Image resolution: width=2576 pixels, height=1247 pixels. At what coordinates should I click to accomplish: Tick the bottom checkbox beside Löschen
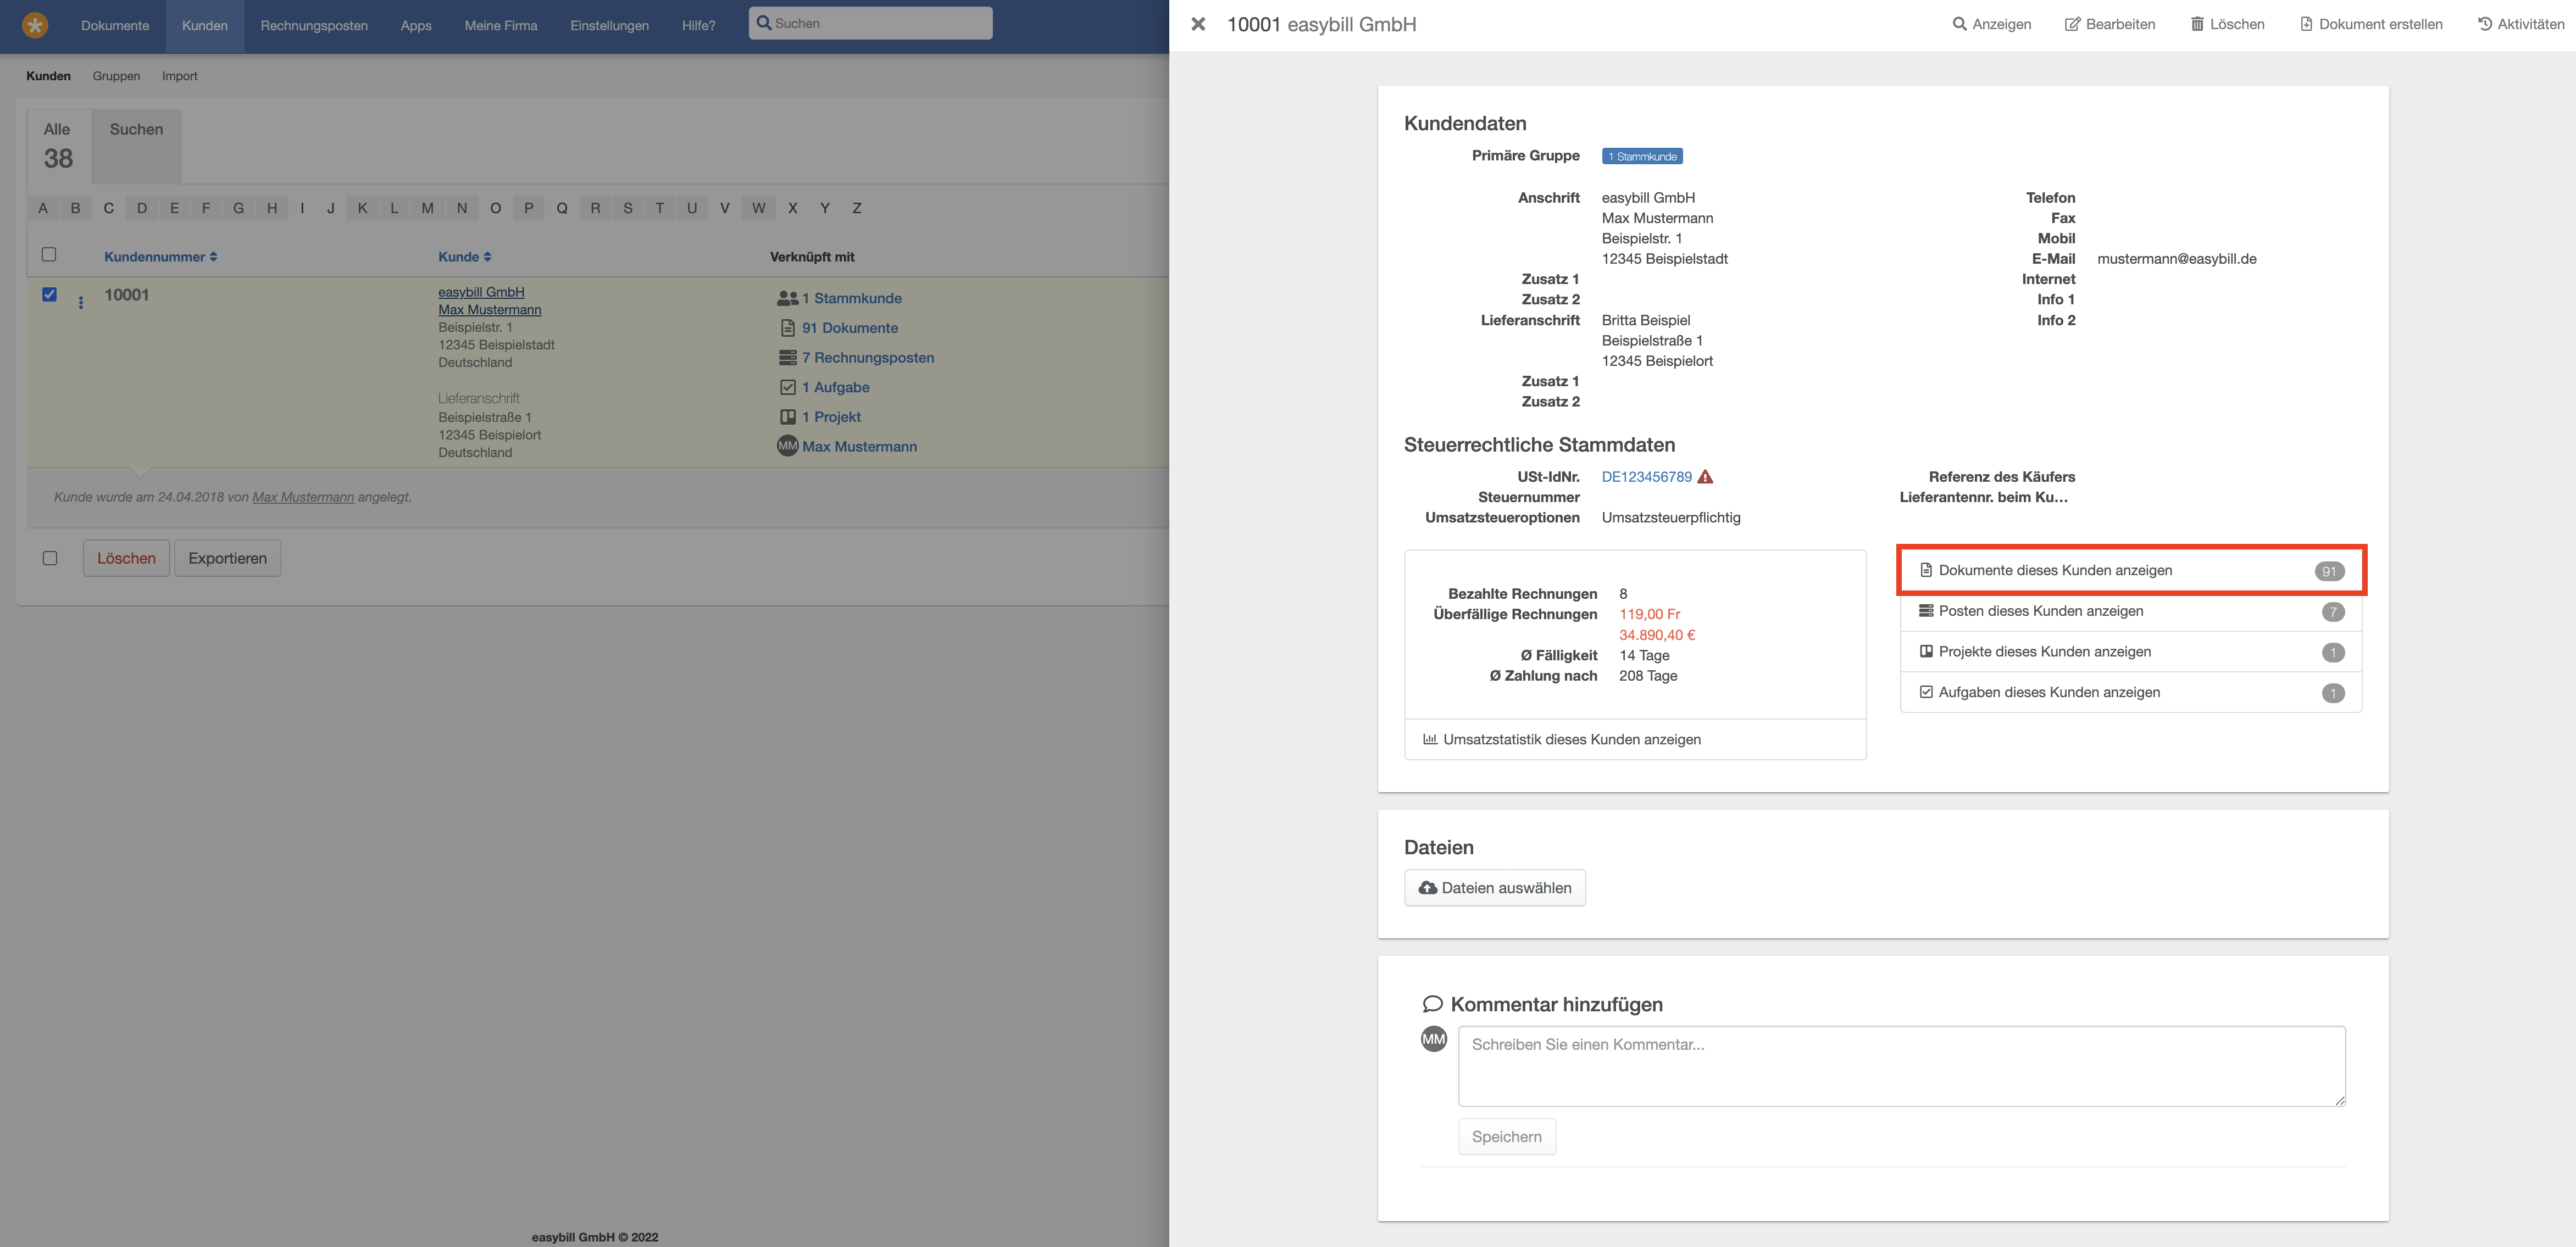[50, 558]
